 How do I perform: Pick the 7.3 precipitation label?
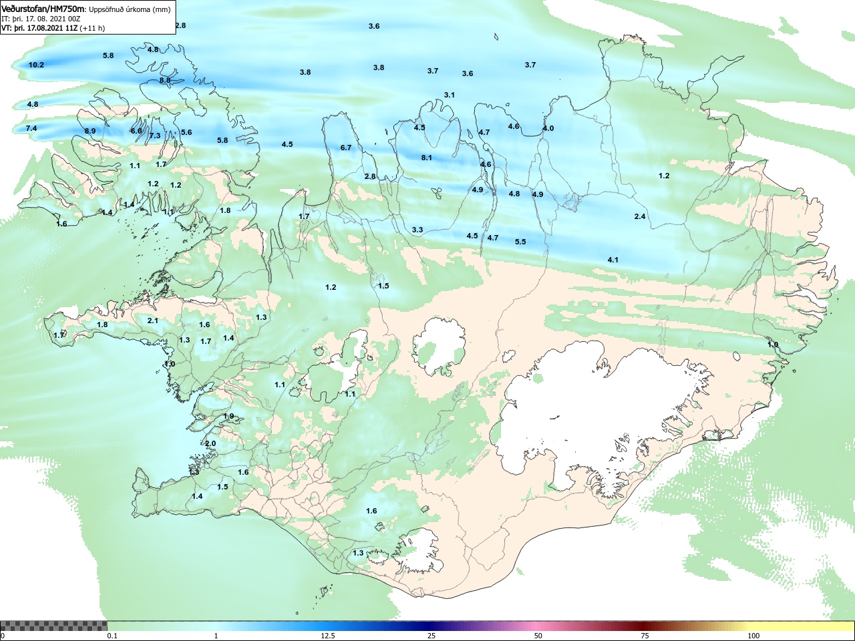[x=155, y=136]
